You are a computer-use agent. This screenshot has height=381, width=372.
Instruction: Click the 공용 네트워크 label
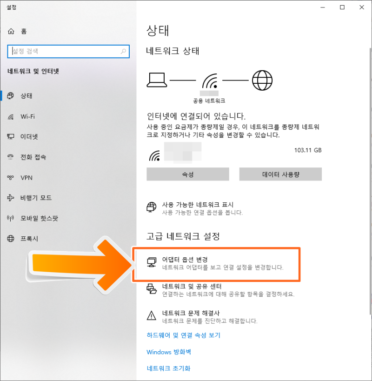click(209, 100)
